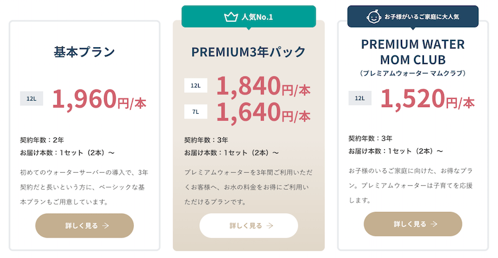This screenshot has height=258, width=498.
Task: Click the 7L label in PREMIUM3年パック card
Action: [x=195, y=111]
